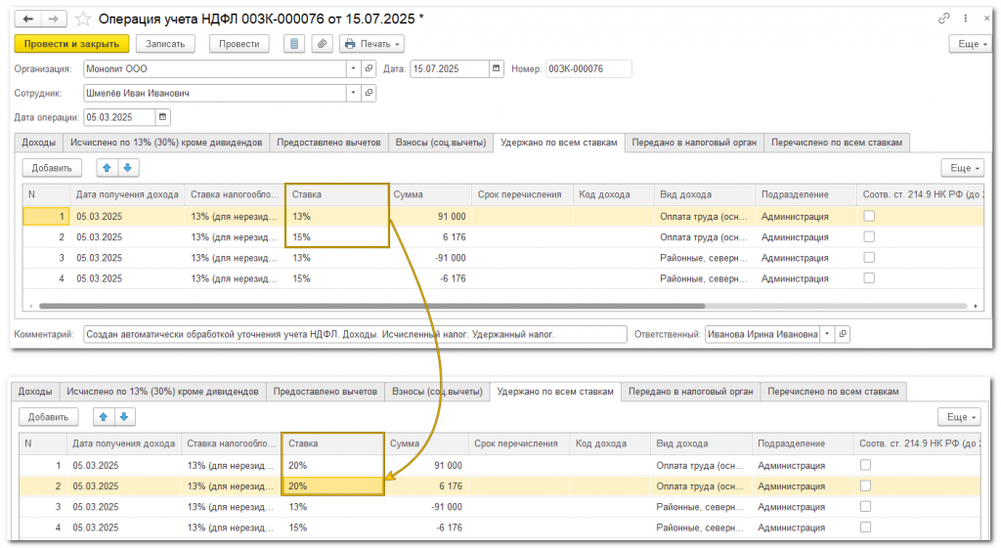Viewport: 1001px width, 548px height.
Task: Copy link using the chain icon
Action: (x=943, y=19)
